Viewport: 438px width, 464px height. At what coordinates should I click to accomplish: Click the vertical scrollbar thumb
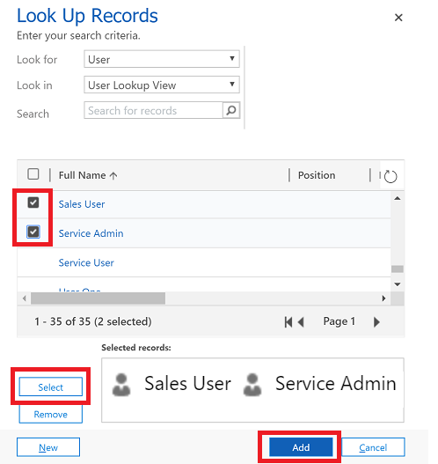pos(398,269)
